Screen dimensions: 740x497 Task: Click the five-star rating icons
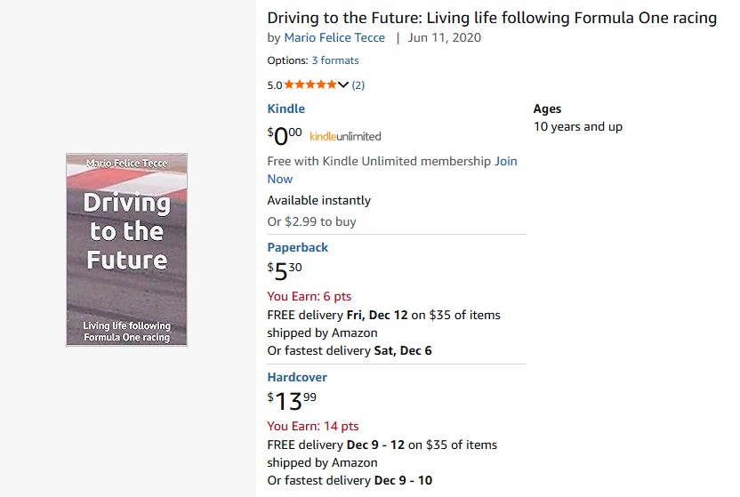coord(310,85)
